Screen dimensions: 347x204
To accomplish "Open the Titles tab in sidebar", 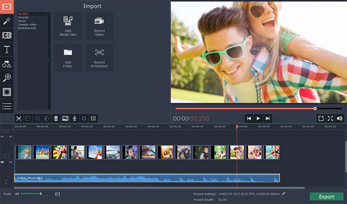I will (7, 50).
